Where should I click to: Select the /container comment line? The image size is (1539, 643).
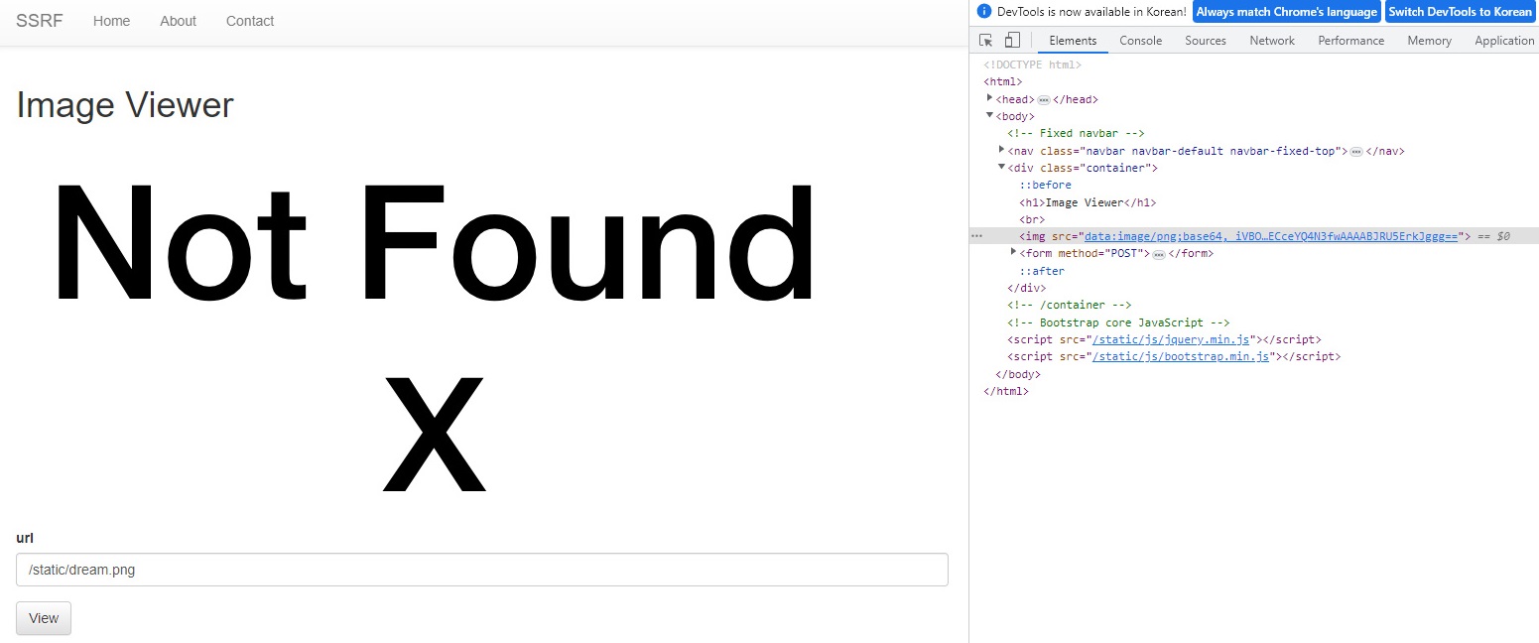point(1070,305)
